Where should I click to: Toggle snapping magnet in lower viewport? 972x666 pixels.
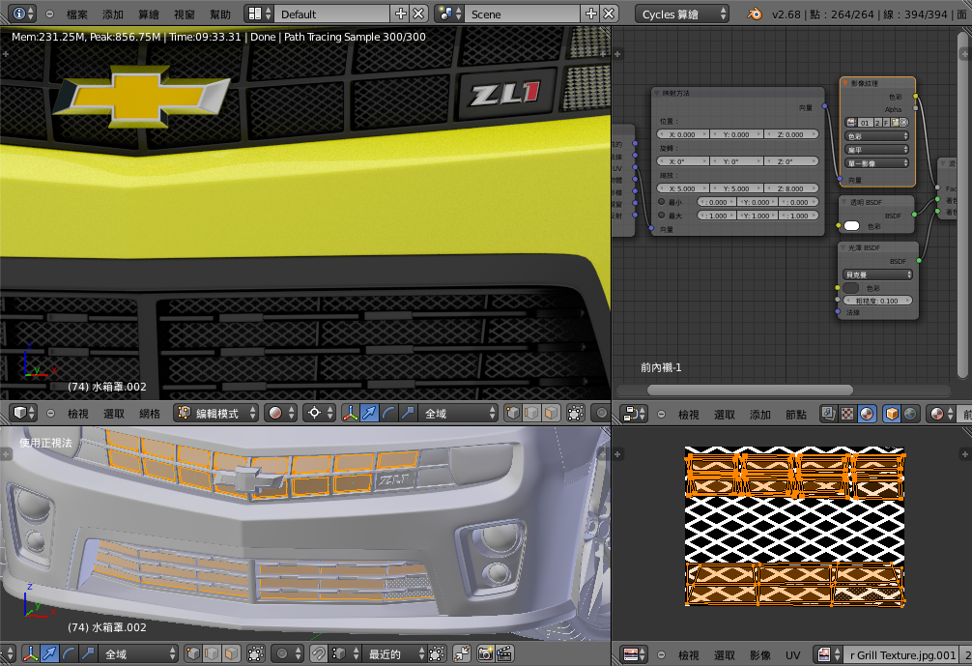tap(318, 653)
